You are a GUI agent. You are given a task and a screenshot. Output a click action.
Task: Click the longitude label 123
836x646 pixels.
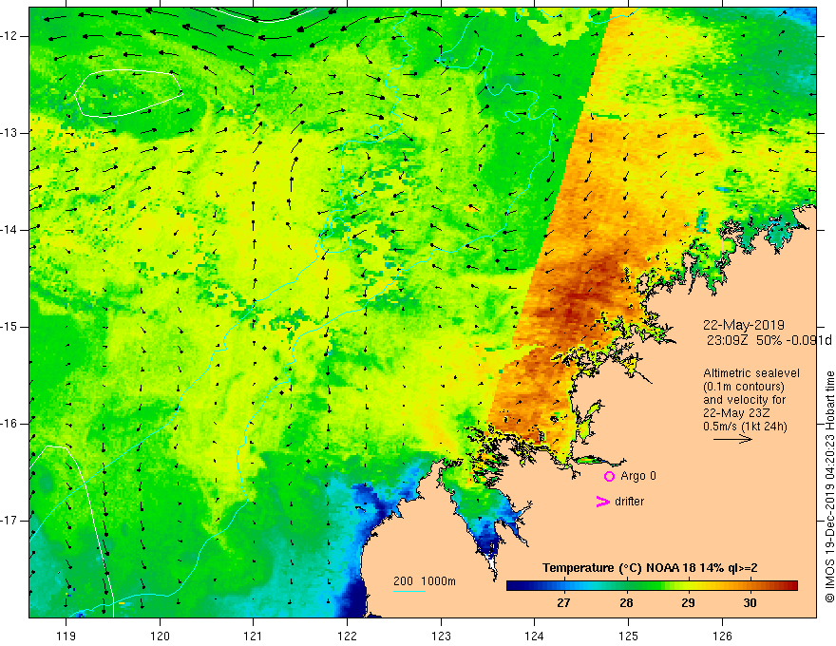pyautogui.click(x=441, y=636)
